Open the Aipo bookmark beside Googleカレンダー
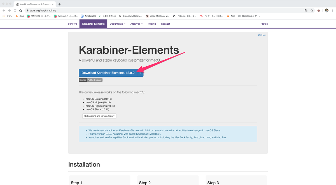Image resolution: width=336 pixels, height=185 pixels. [x=231, y=16]
